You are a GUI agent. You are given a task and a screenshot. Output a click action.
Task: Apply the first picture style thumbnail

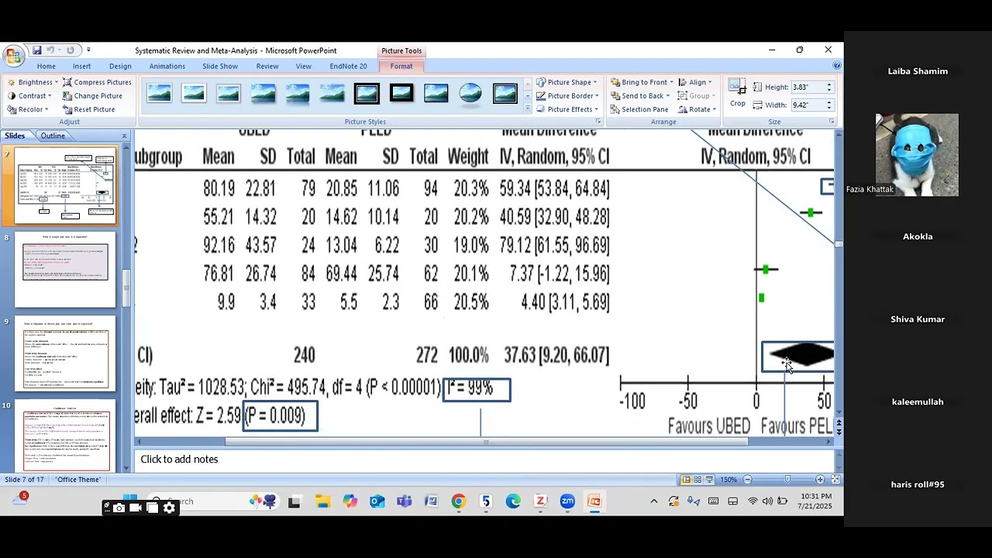point(159,94)
